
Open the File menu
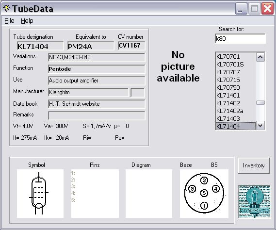pyautogui.click(x=9, y=21)
